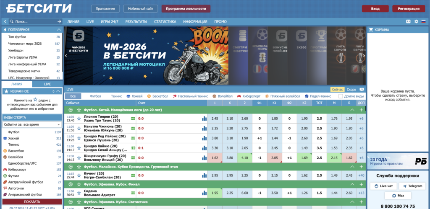This screenshot has height=209, width=430.
Task: Click the Live-чат support icon button
Action: click(383, 186)
